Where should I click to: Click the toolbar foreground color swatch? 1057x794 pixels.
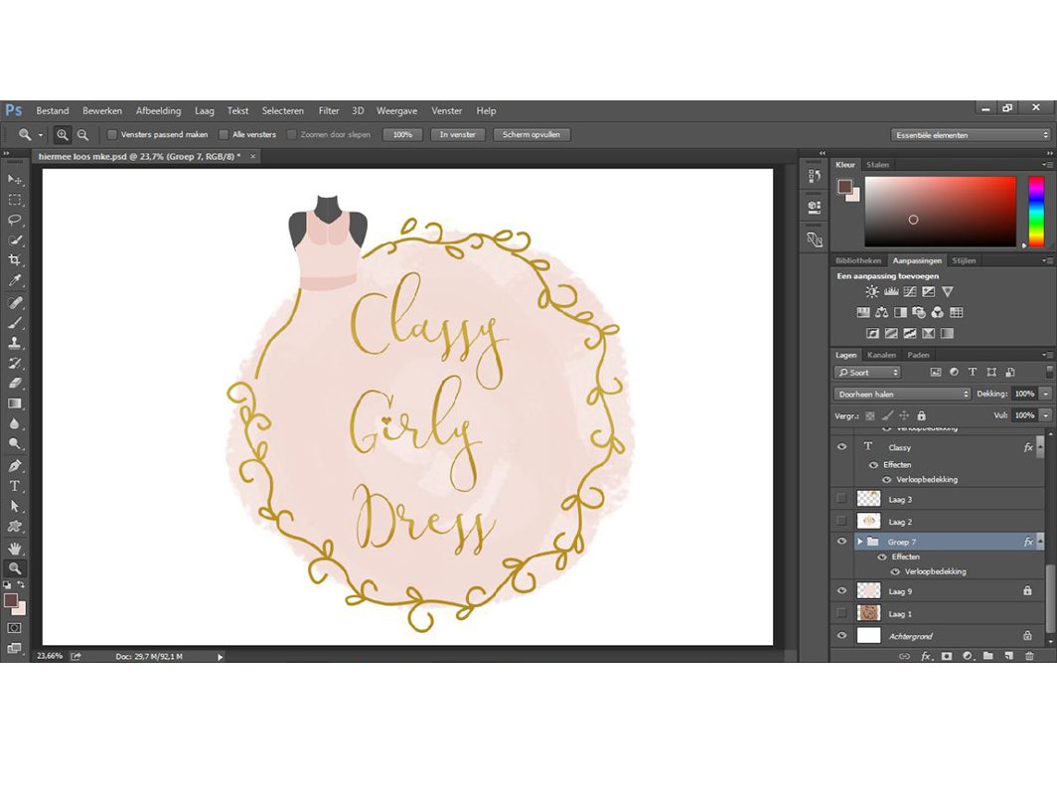point(11,600)
